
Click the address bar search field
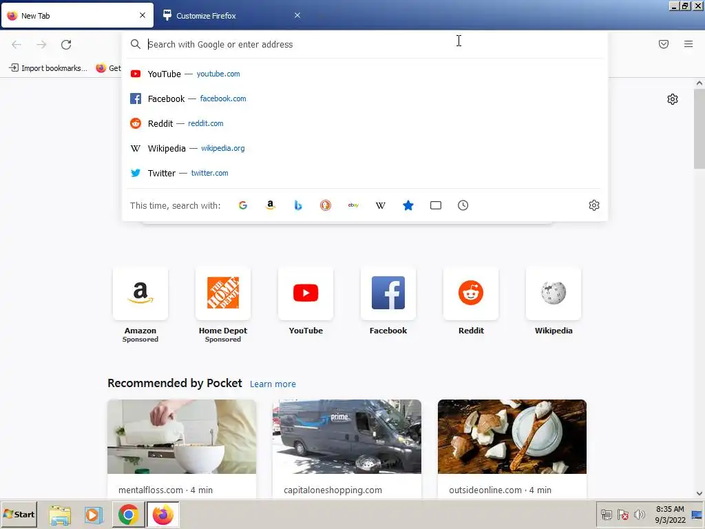point(365,44)
